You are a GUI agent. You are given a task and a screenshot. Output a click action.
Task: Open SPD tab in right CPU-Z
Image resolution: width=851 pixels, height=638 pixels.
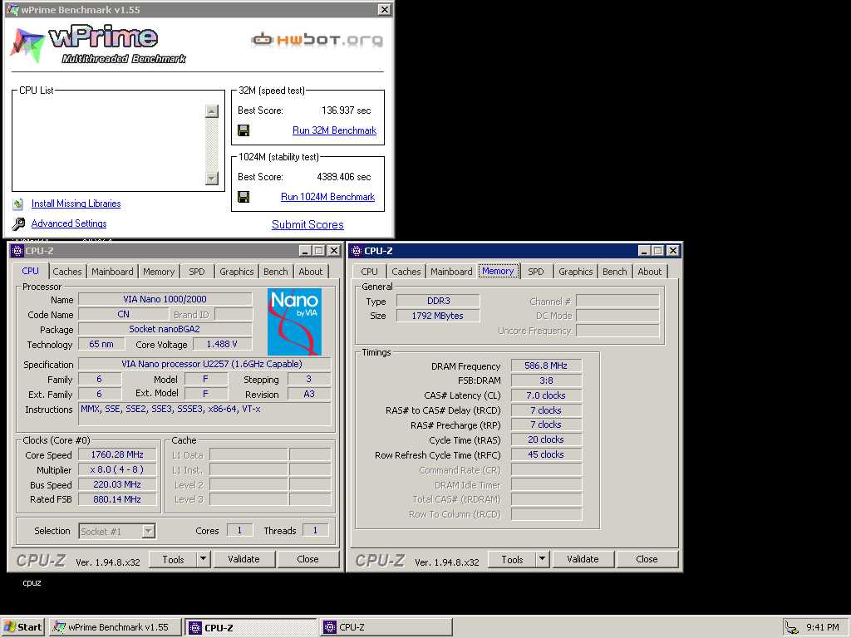[x=536, y=272]
